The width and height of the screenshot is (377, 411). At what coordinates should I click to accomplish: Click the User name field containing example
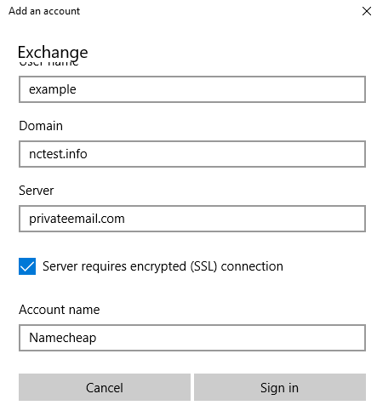(192, 89)
